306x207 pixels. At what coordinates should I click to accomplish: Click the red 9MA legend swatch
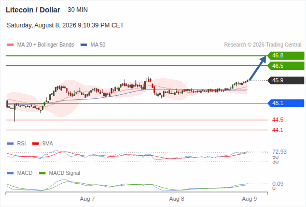(x=35, y=144)
